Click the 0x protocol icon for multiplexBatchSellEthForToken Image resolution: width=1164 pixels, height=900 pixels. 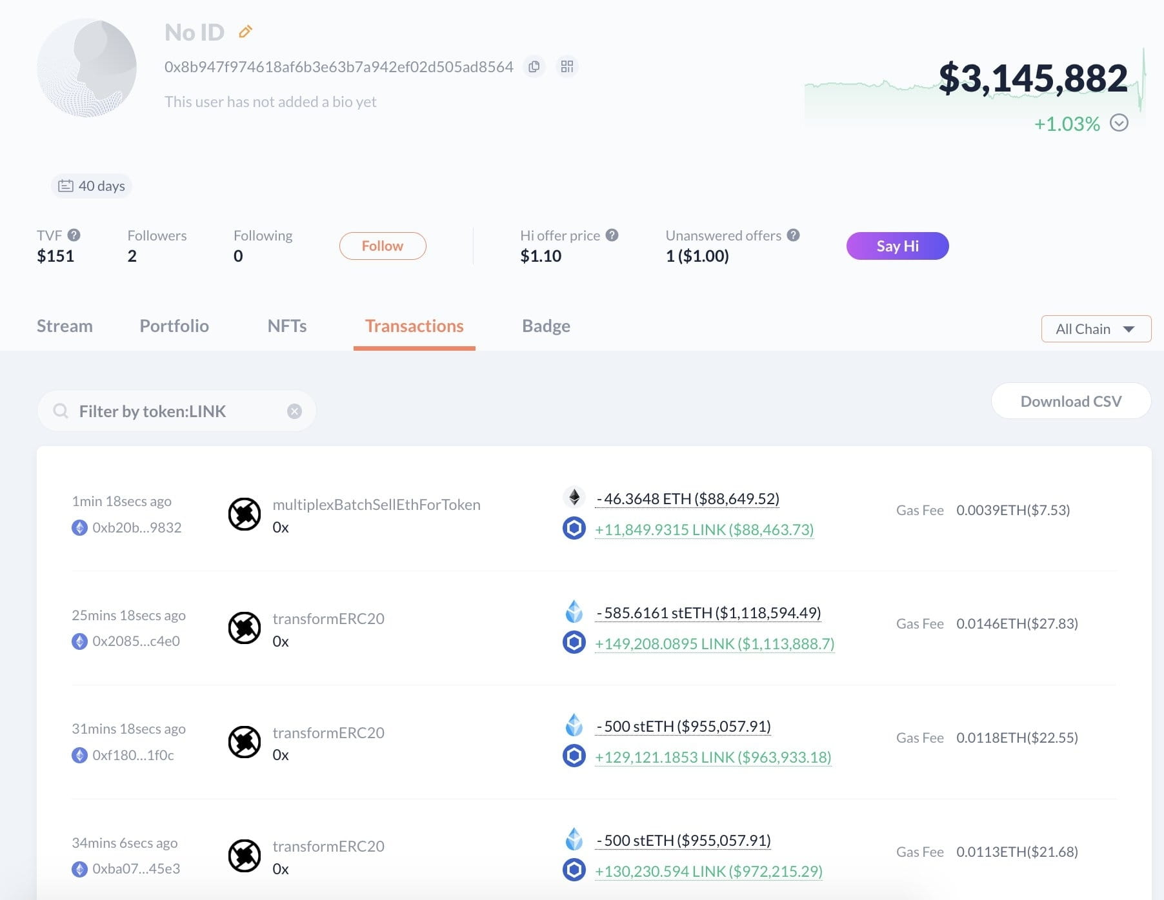tap(245, 514)
